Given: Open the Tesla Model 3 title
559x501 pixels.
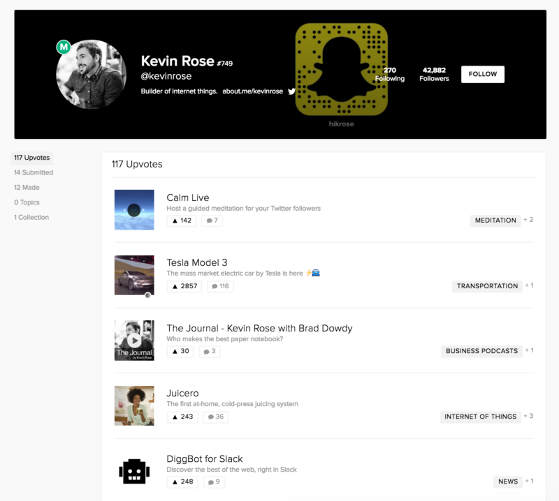Looking at the screenshot, I should (x=197, y=263).
